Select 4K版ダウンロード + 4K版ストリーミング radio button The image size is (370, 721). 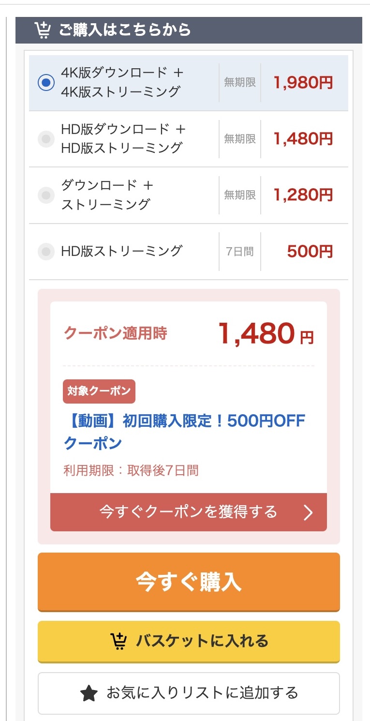[x=46, y=83]
